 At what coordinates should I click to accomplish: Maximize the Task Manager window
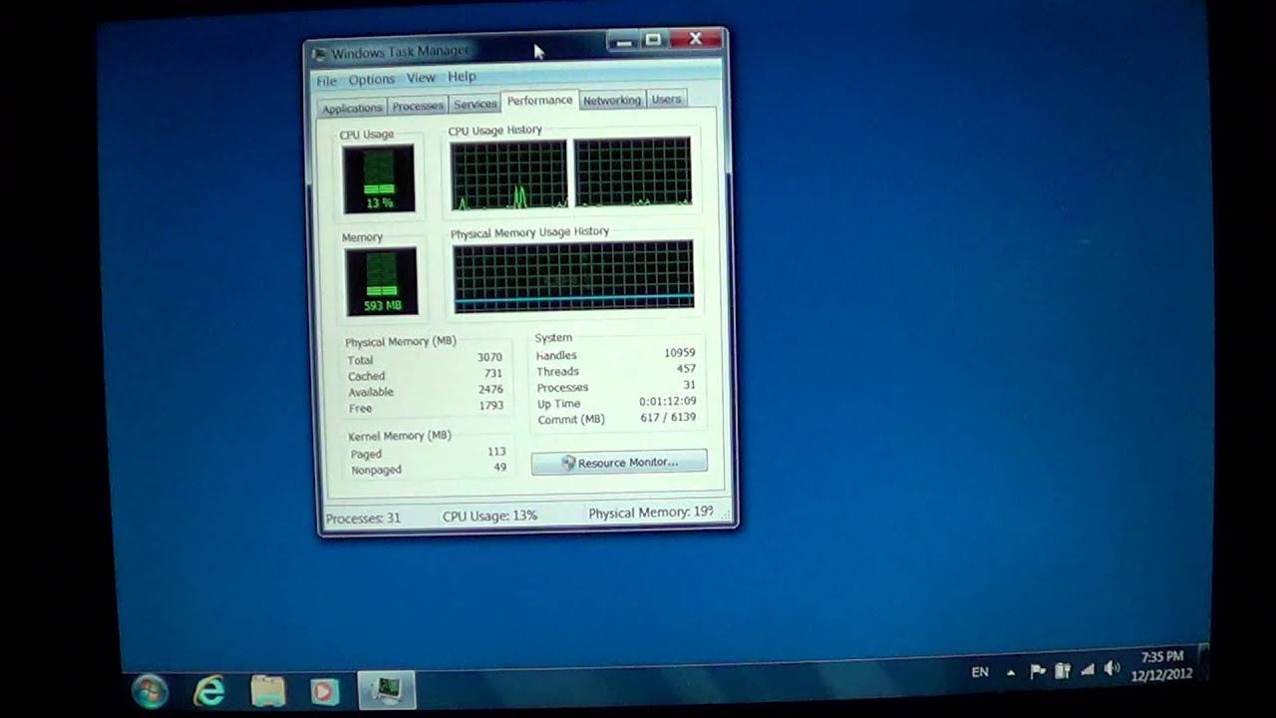pyautogui.click(x=653, y=40)
